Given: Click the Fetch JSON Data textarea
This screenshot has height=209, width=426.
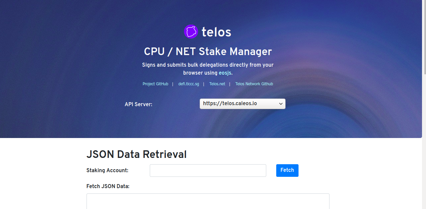Looking at the screenshot, I should pyautogui.click(x=208, y=201).
